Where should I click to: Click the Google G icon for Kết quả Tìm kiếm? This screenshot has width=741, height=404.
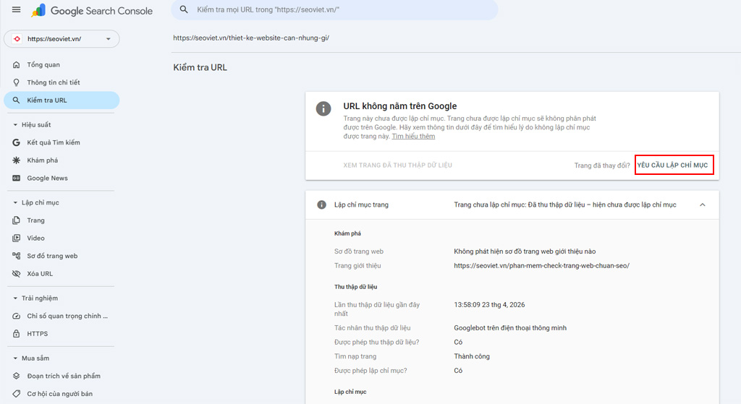(x=16, y=142)
